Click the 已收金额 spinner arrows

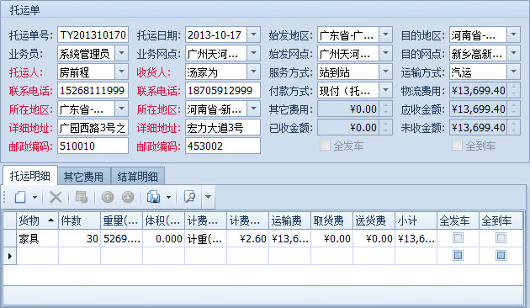click(385, 127)
